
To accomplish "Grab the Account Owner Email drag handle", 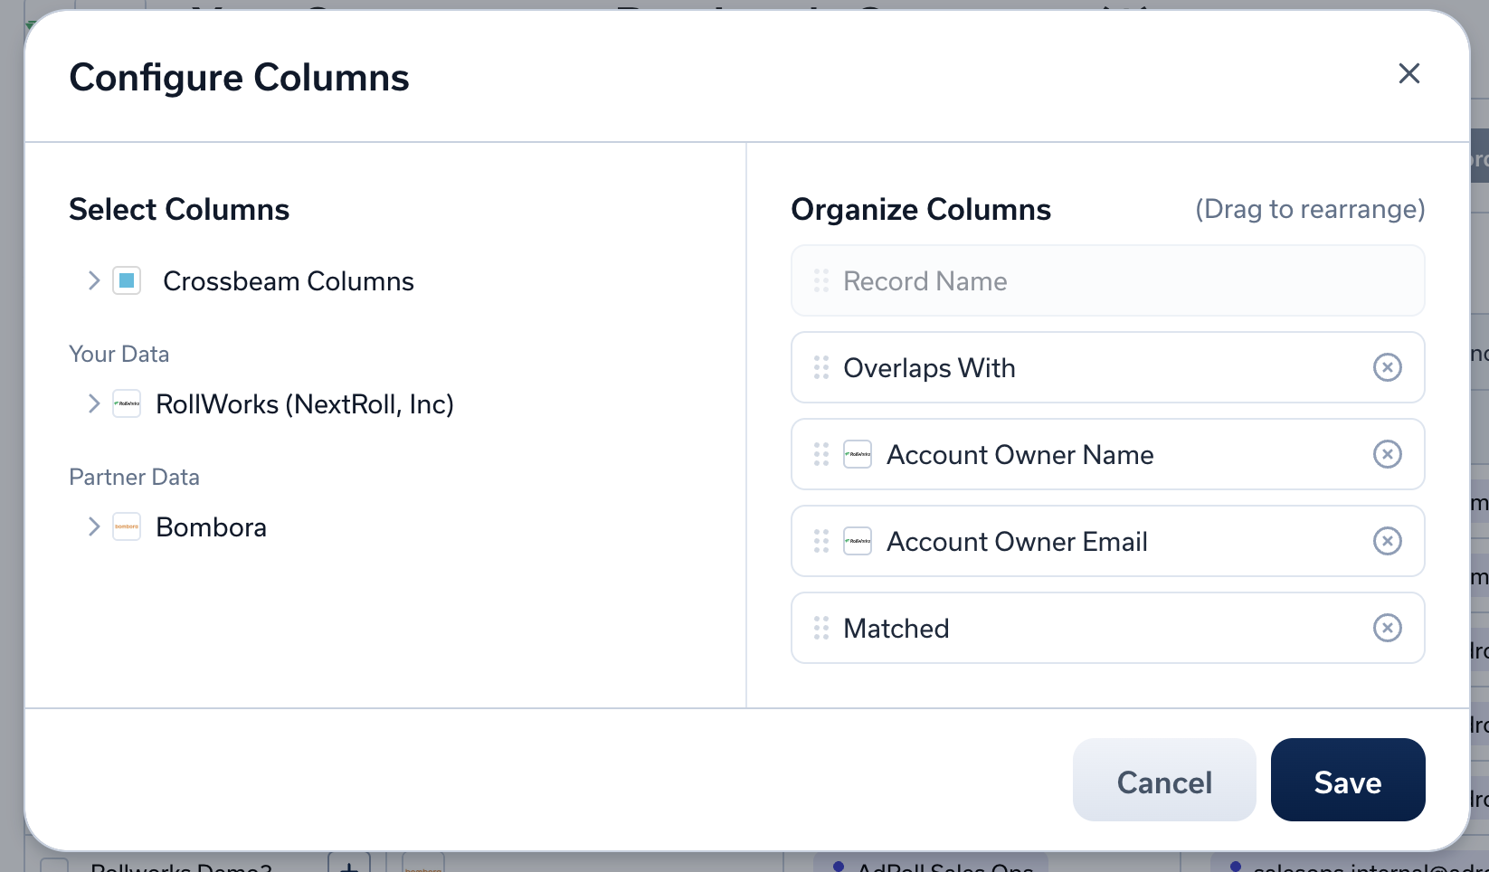I will coord(821,541).
